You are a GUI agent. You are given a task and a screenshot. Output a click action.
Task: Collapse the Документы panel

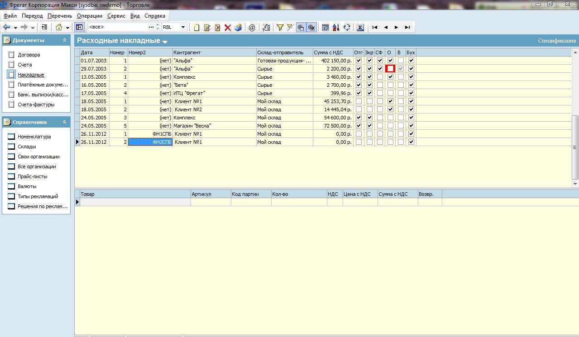click(x=64, y=40)
